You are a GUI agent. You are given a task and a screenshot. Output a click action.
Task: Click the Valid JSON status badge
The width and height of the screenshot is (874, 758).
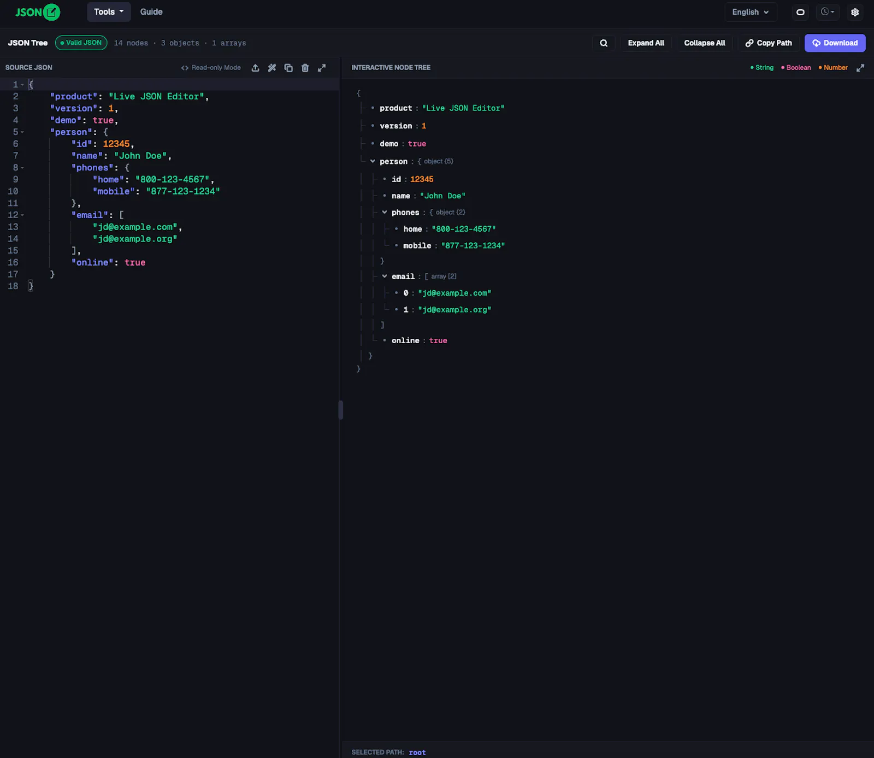click(x=81, y=43)
